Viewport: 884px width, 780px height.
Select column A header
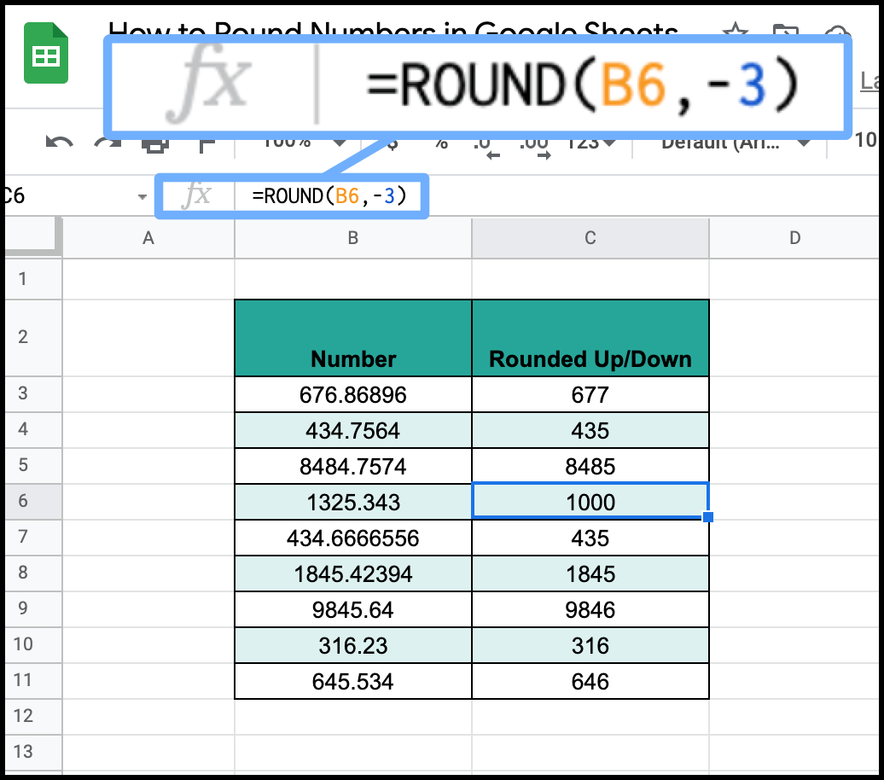(148, 238)
